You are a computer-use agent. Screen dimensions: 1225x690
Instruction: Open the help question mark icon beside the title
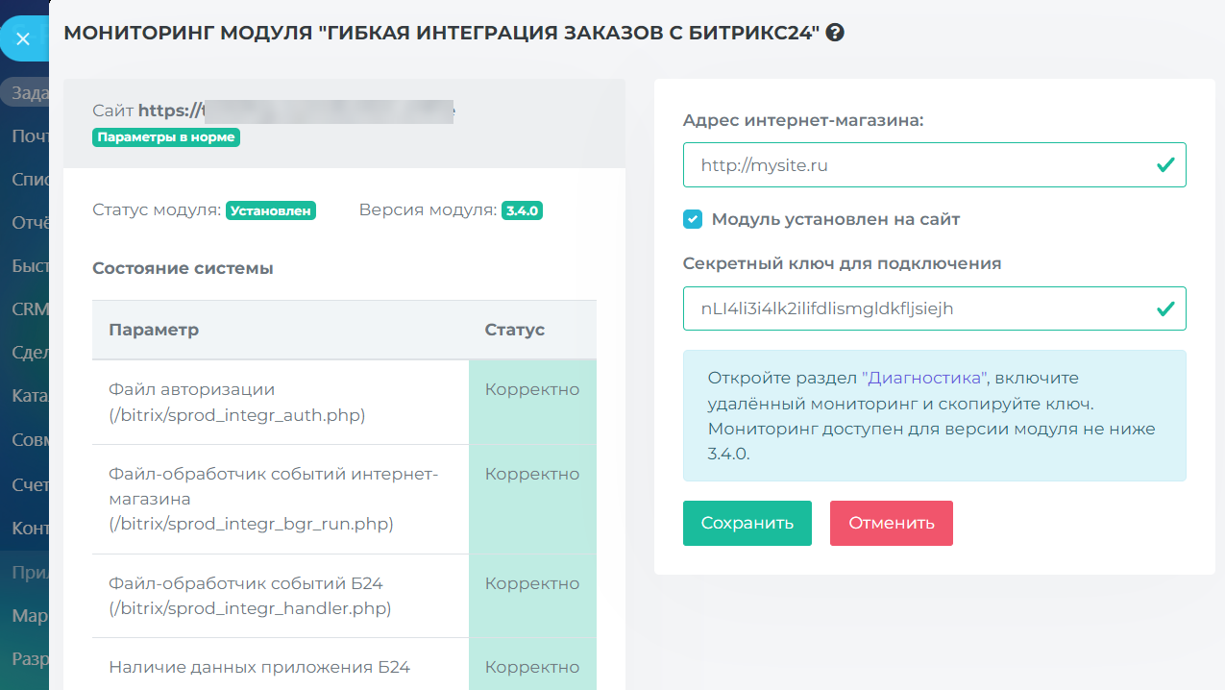835,33
